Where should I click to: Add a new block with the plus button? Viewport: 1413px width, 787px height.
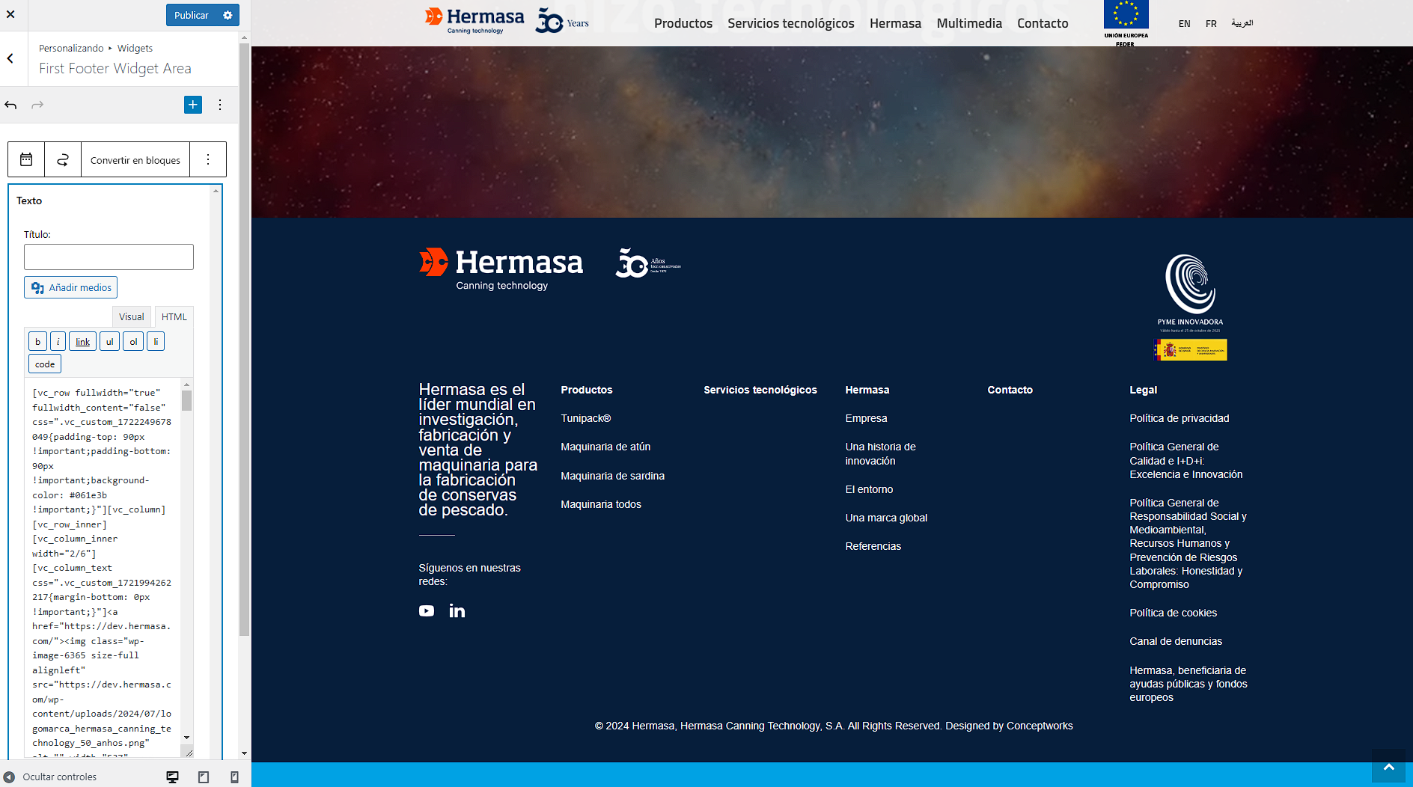pyautogui.click(x=193, y=105)
